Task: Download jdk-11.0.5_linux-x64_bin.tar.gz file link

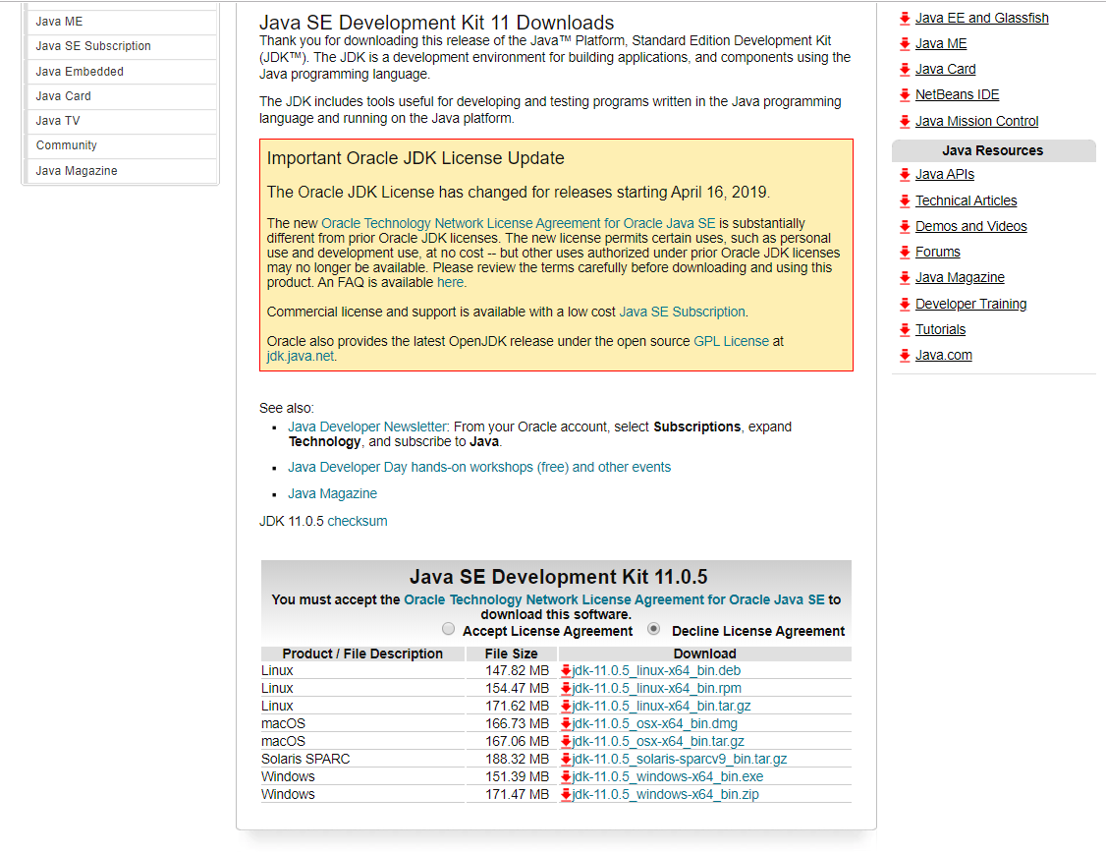Action: point(662,706)
